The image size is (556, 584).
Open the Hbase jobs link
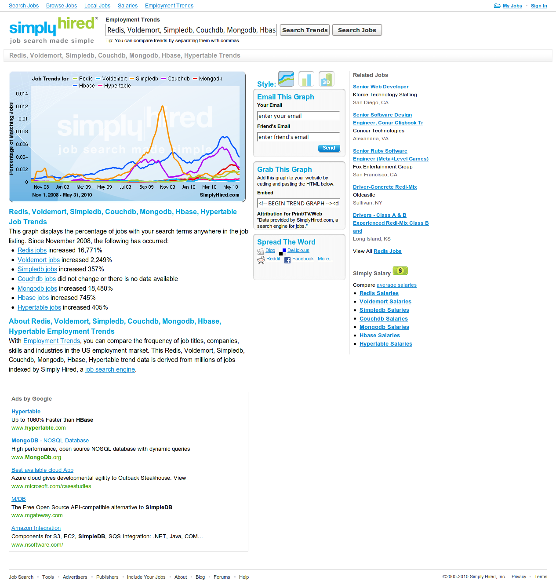tap(33, 298)
